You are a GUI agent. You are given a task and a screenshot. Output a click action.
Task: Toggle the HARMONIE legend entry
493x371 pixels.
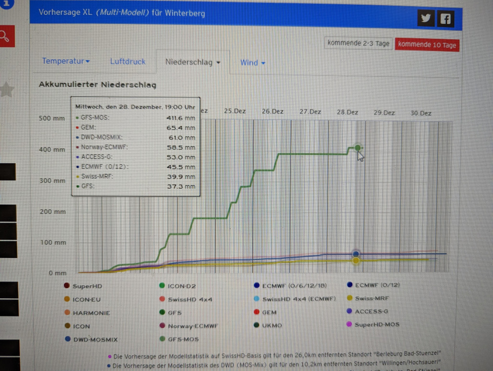click(x=91, y=313)
